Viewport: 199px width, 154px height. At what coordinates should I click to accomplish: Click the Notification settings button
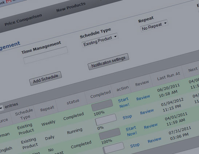click(x=108, y=62)
